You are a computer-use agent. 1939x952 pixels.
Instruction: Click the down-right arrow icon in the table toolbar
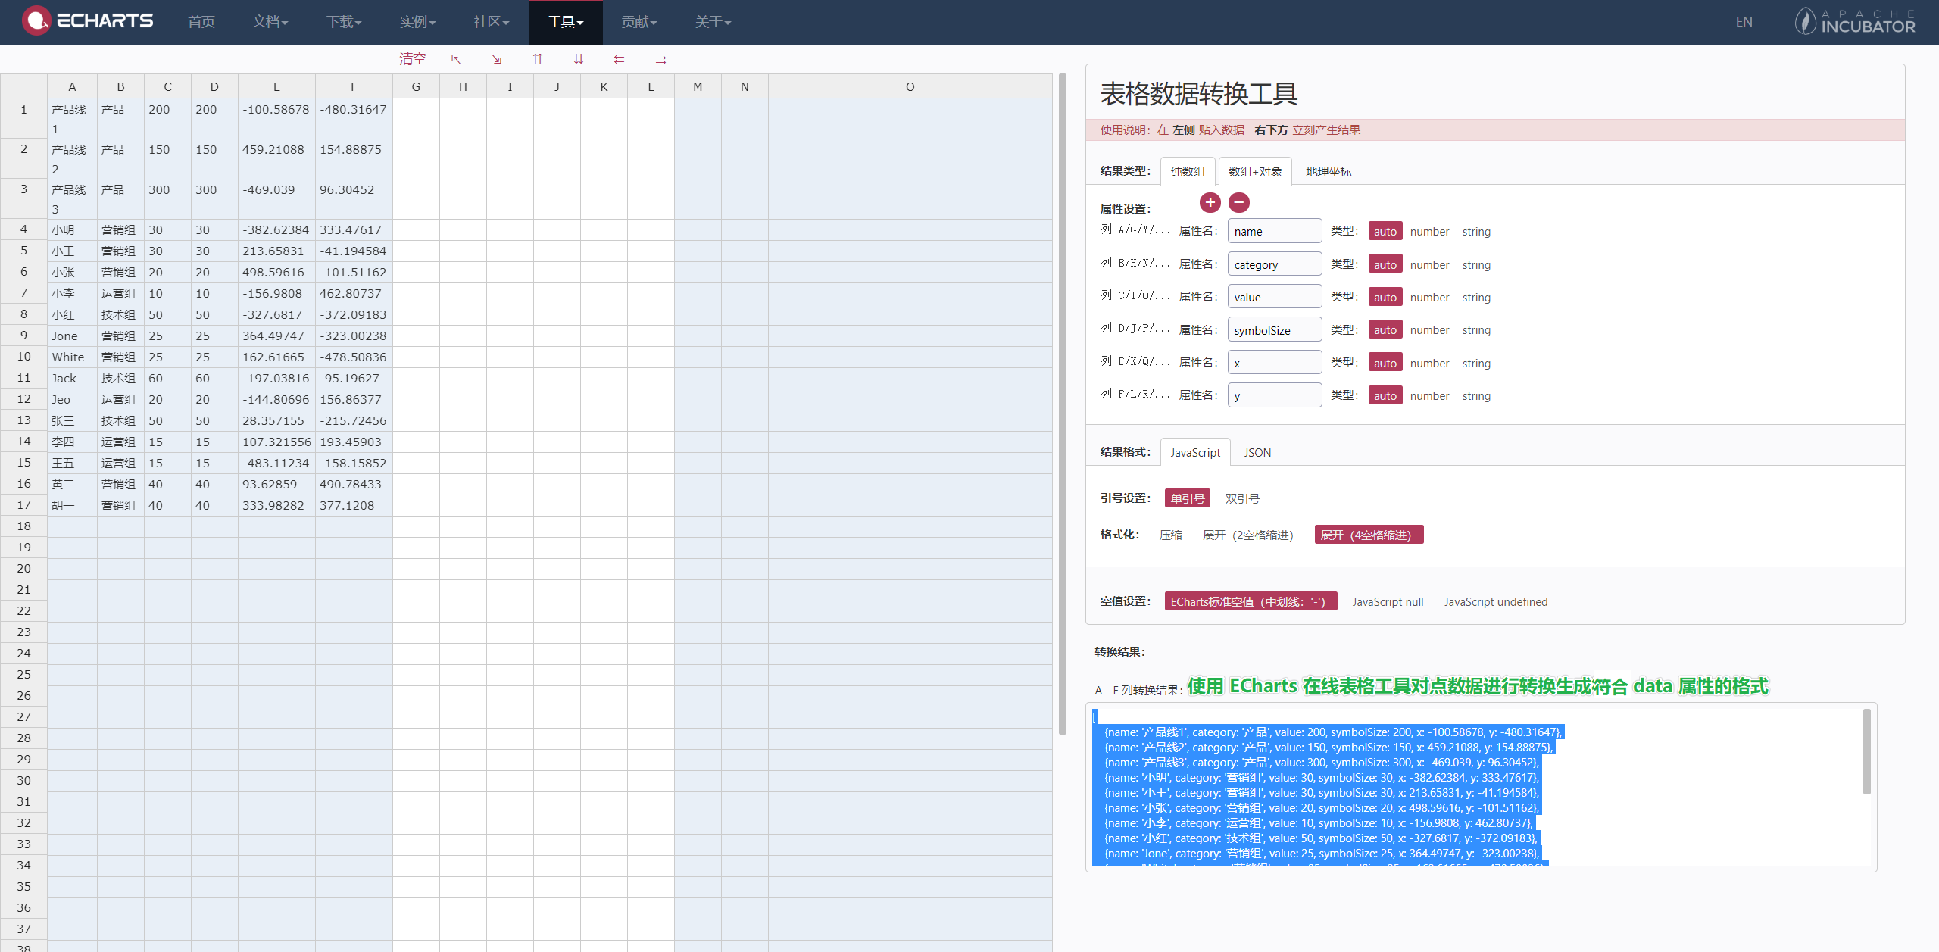tap(497, 59)
